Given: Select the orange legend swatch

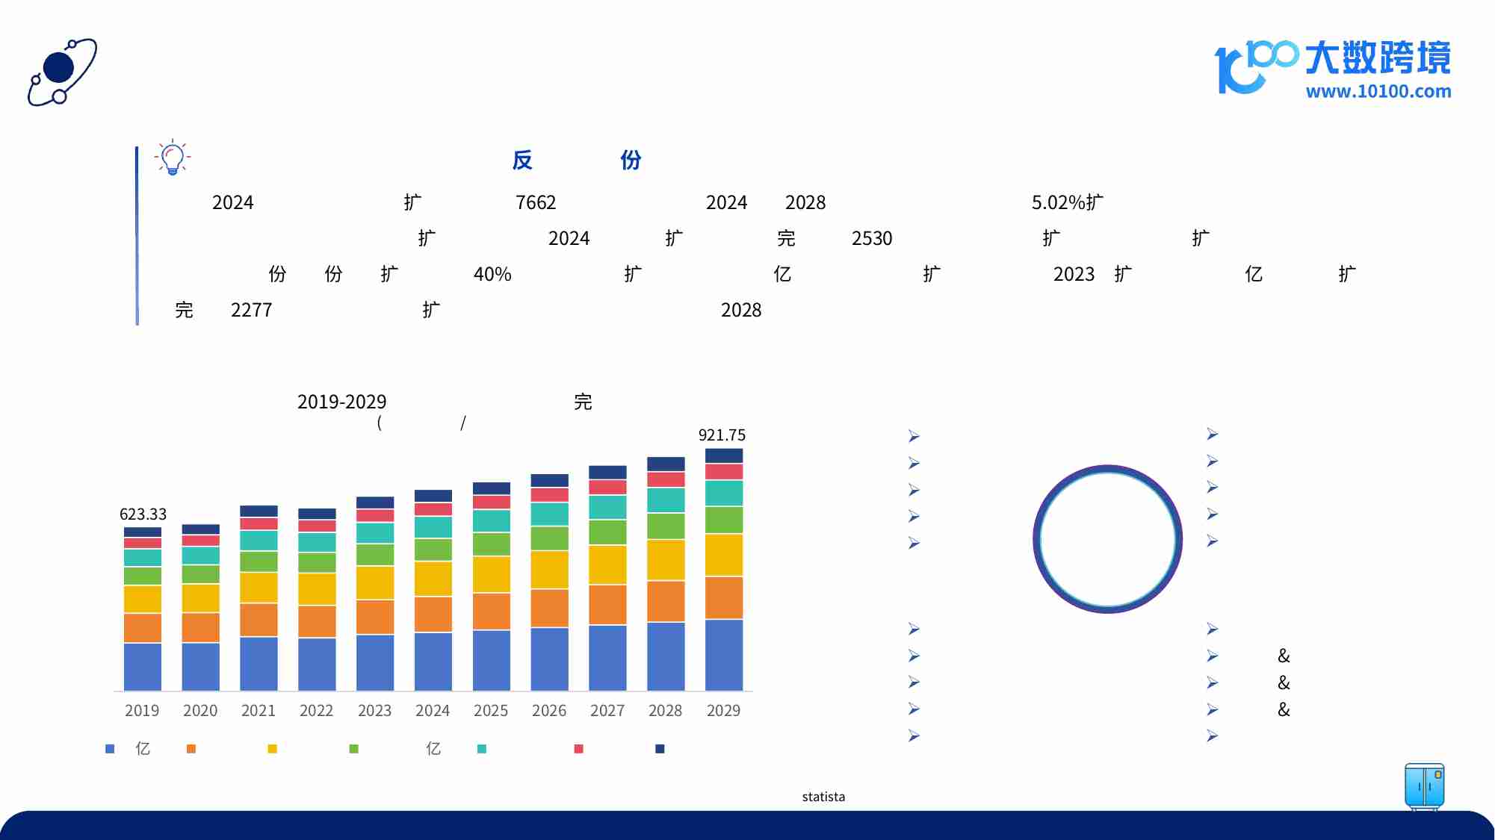Looking at the screenshot, I should [x=191, y=749].
